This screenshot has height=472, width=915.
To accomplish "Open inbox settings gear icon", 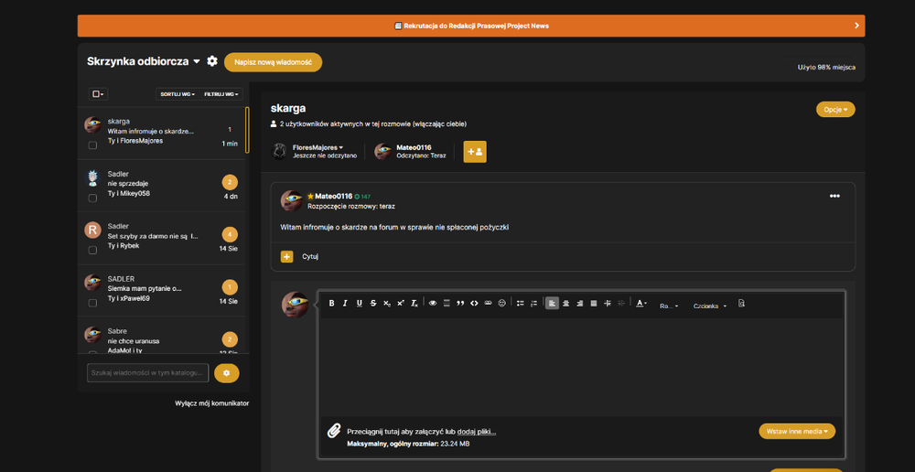I will 212,61.
